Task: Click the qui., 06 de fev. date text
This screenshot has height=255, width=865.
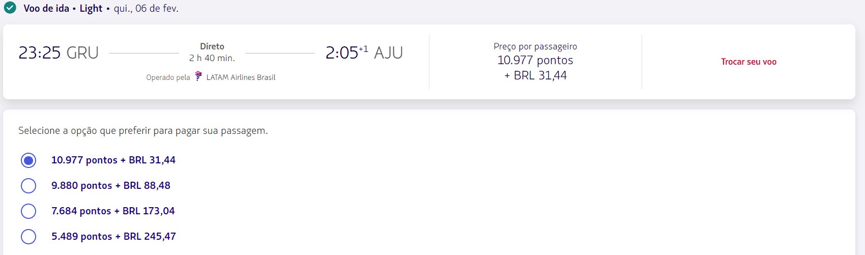Action: click(146, 8)
